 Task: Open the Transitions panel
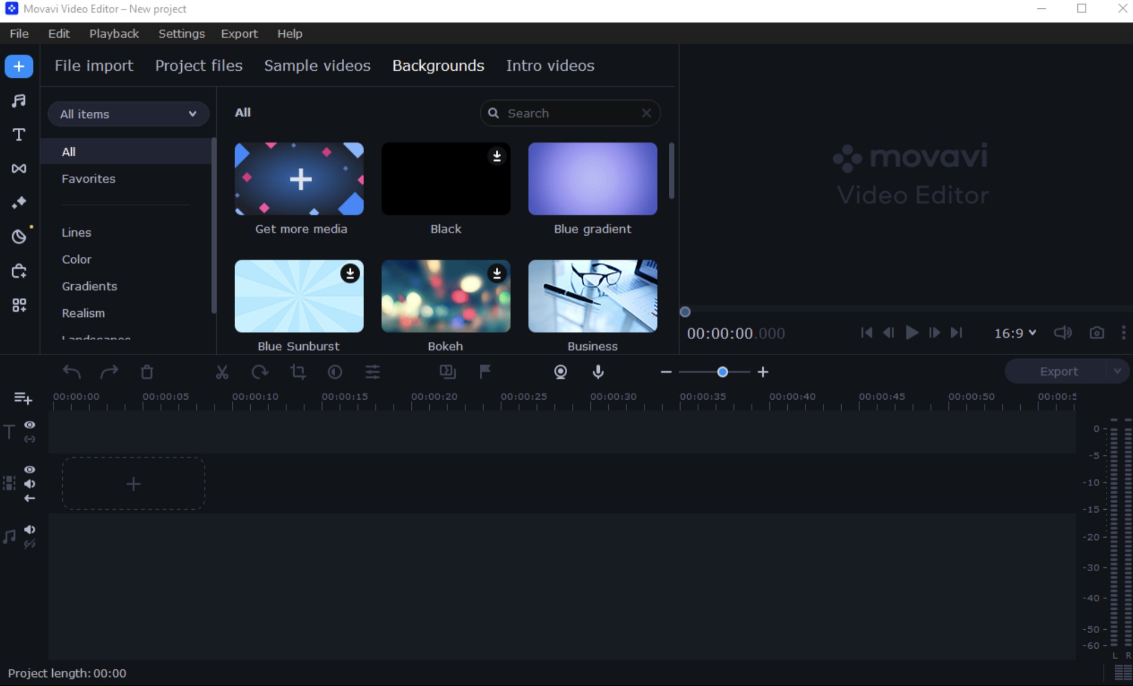pos(18,168)
